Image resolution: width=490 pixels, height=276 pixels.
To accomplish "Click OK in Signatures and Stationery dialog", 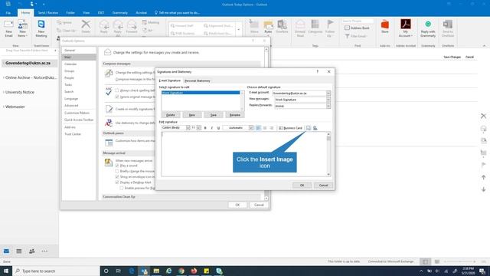I will click(302, 186).
